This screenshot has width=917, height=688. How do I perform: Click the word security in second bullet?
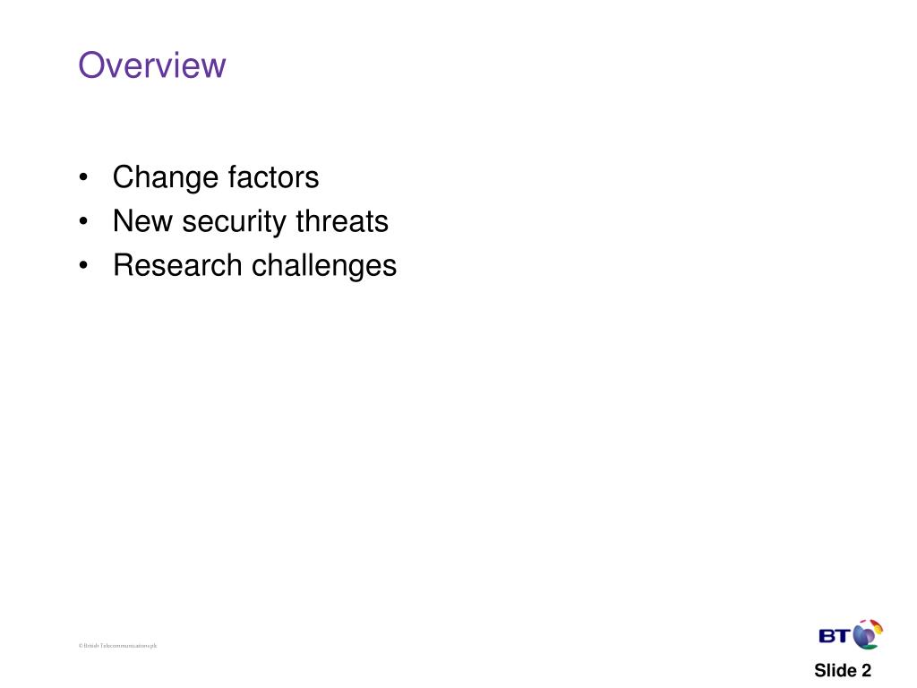coord(234,222)
